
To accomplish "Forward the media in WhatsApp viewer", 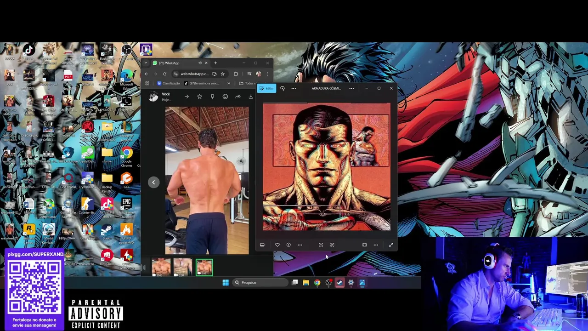I will [x=238, y=97].
